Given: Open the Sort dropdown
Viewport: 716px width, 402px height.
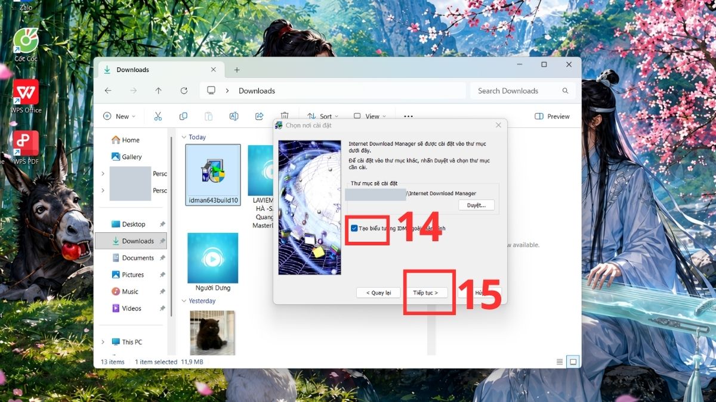Looking at the screenshot, I should click(323, 116).
